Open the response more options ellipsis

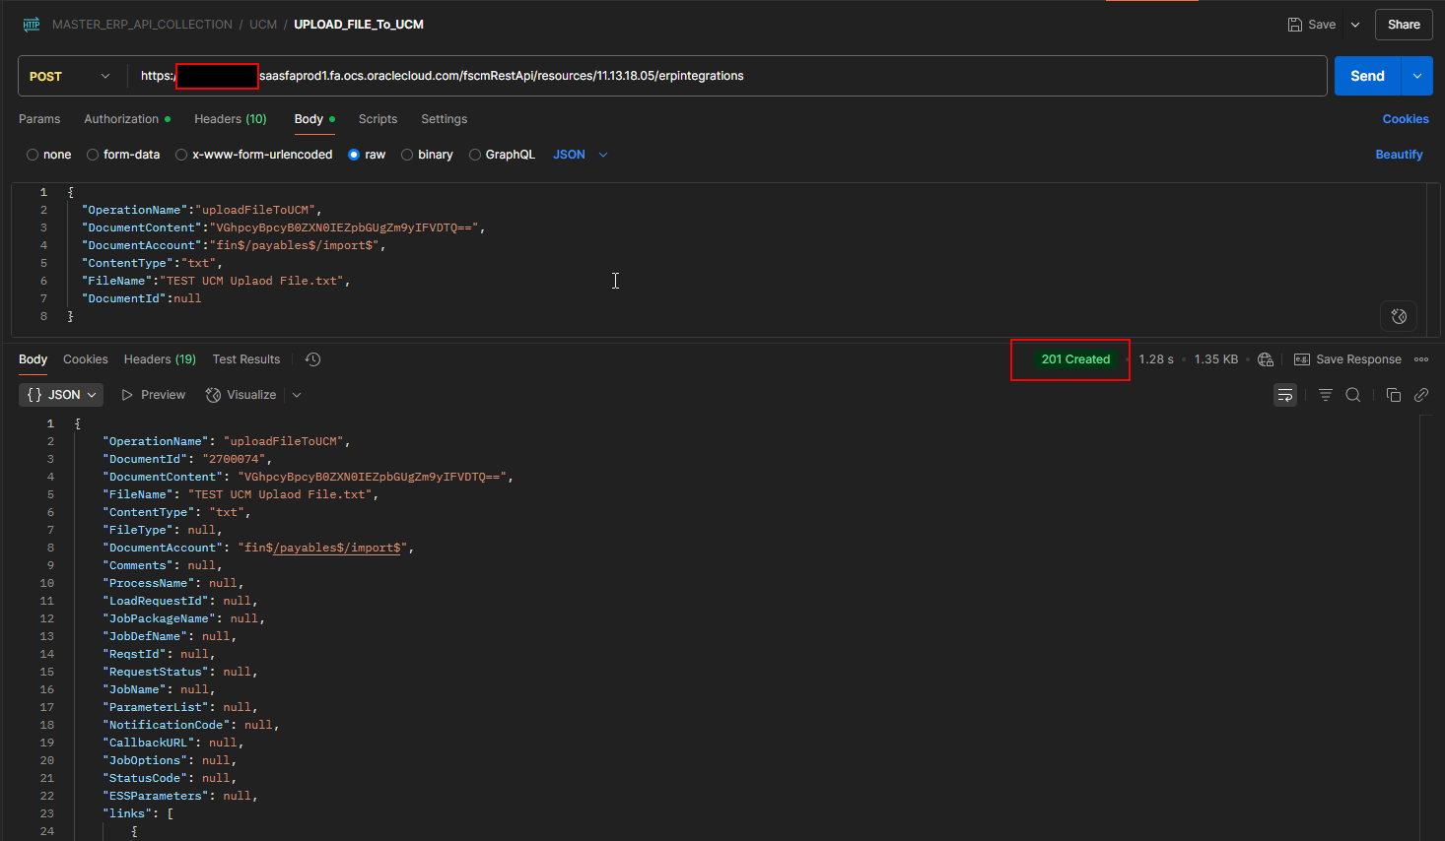click(1421, 359)
